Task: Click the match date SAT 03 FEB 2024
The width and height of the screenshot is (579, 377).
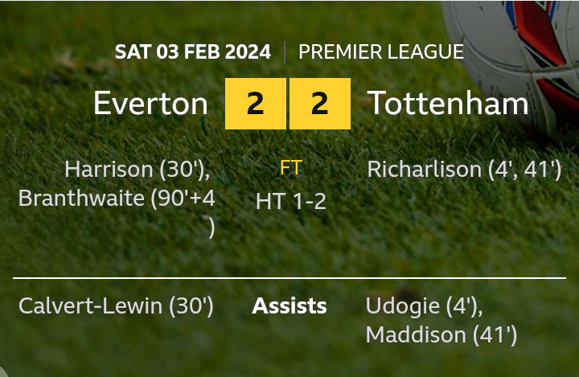Action: pyautogui.click(x=192, y=52)
